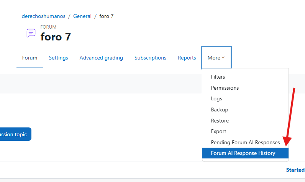Switch to the Forum tab
Viewport: 305px width, 182px height.
click(30, 58)
